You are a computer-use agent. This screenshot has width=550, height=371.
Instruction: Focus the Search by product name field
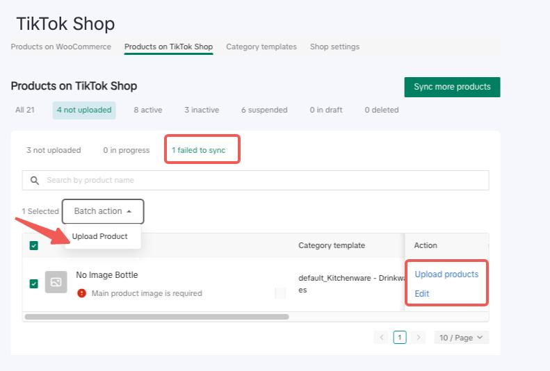(x=264, y=181)
